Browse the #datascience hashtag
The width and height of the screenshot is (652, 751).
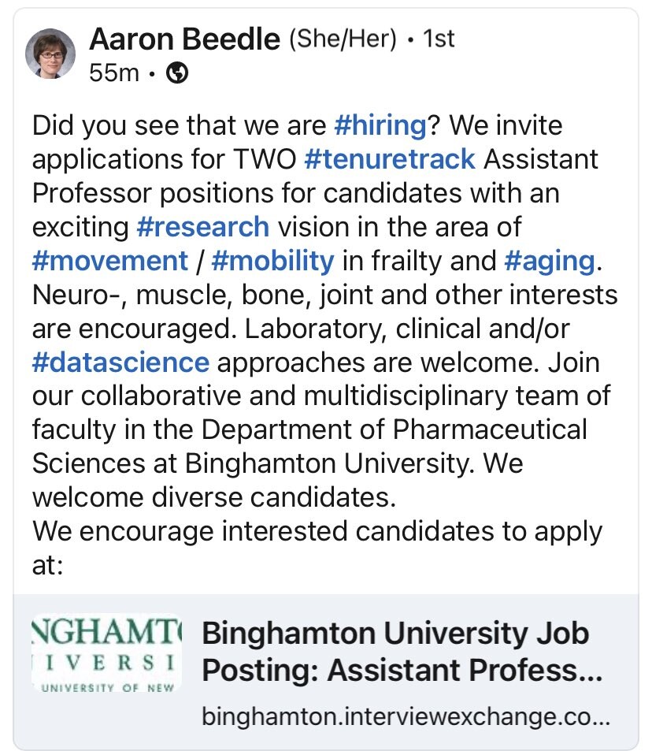click(120, 362)
